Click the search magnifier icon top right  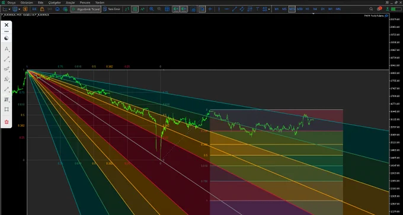[371, 9]
